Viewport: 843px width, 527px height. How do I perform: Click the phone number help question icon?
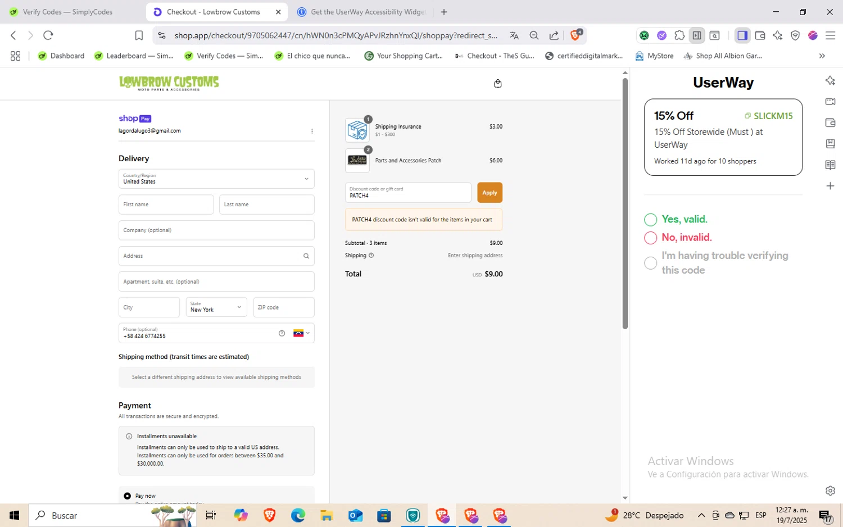[282, 333]
